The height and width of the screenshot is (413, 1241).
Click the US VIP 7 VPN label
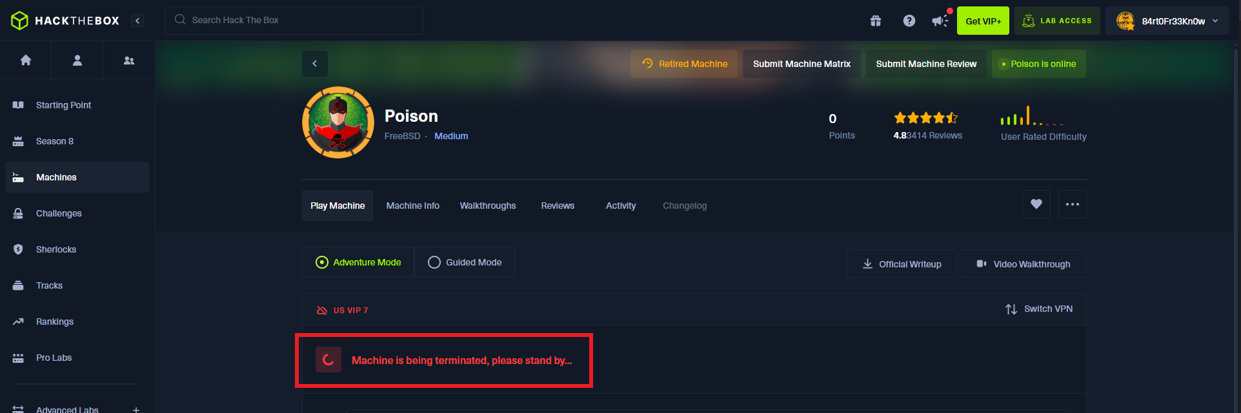(350, 311)
